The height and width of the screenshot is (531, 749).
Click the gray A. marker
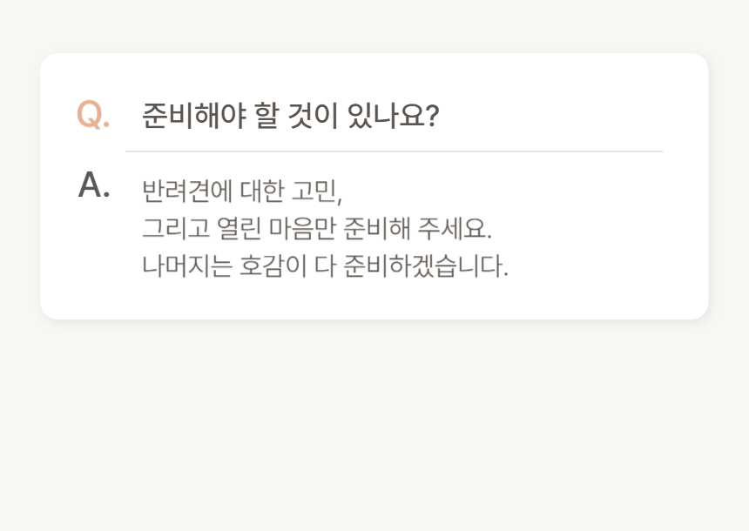click(94, 185)
